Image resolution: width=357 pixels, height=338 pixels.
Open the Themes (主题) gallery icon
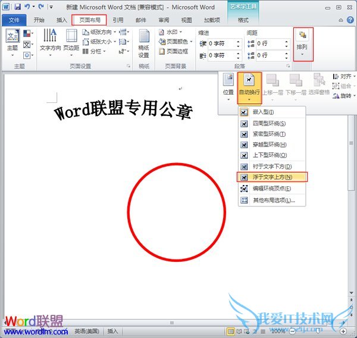click(12, 36)
